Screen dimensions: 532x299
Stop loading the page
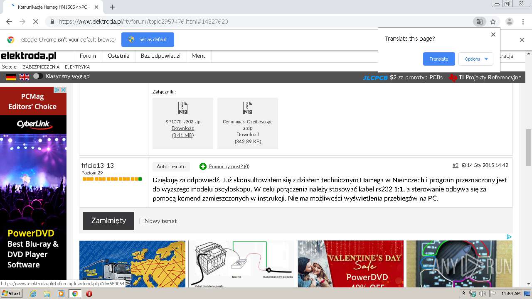pos(35,22)
